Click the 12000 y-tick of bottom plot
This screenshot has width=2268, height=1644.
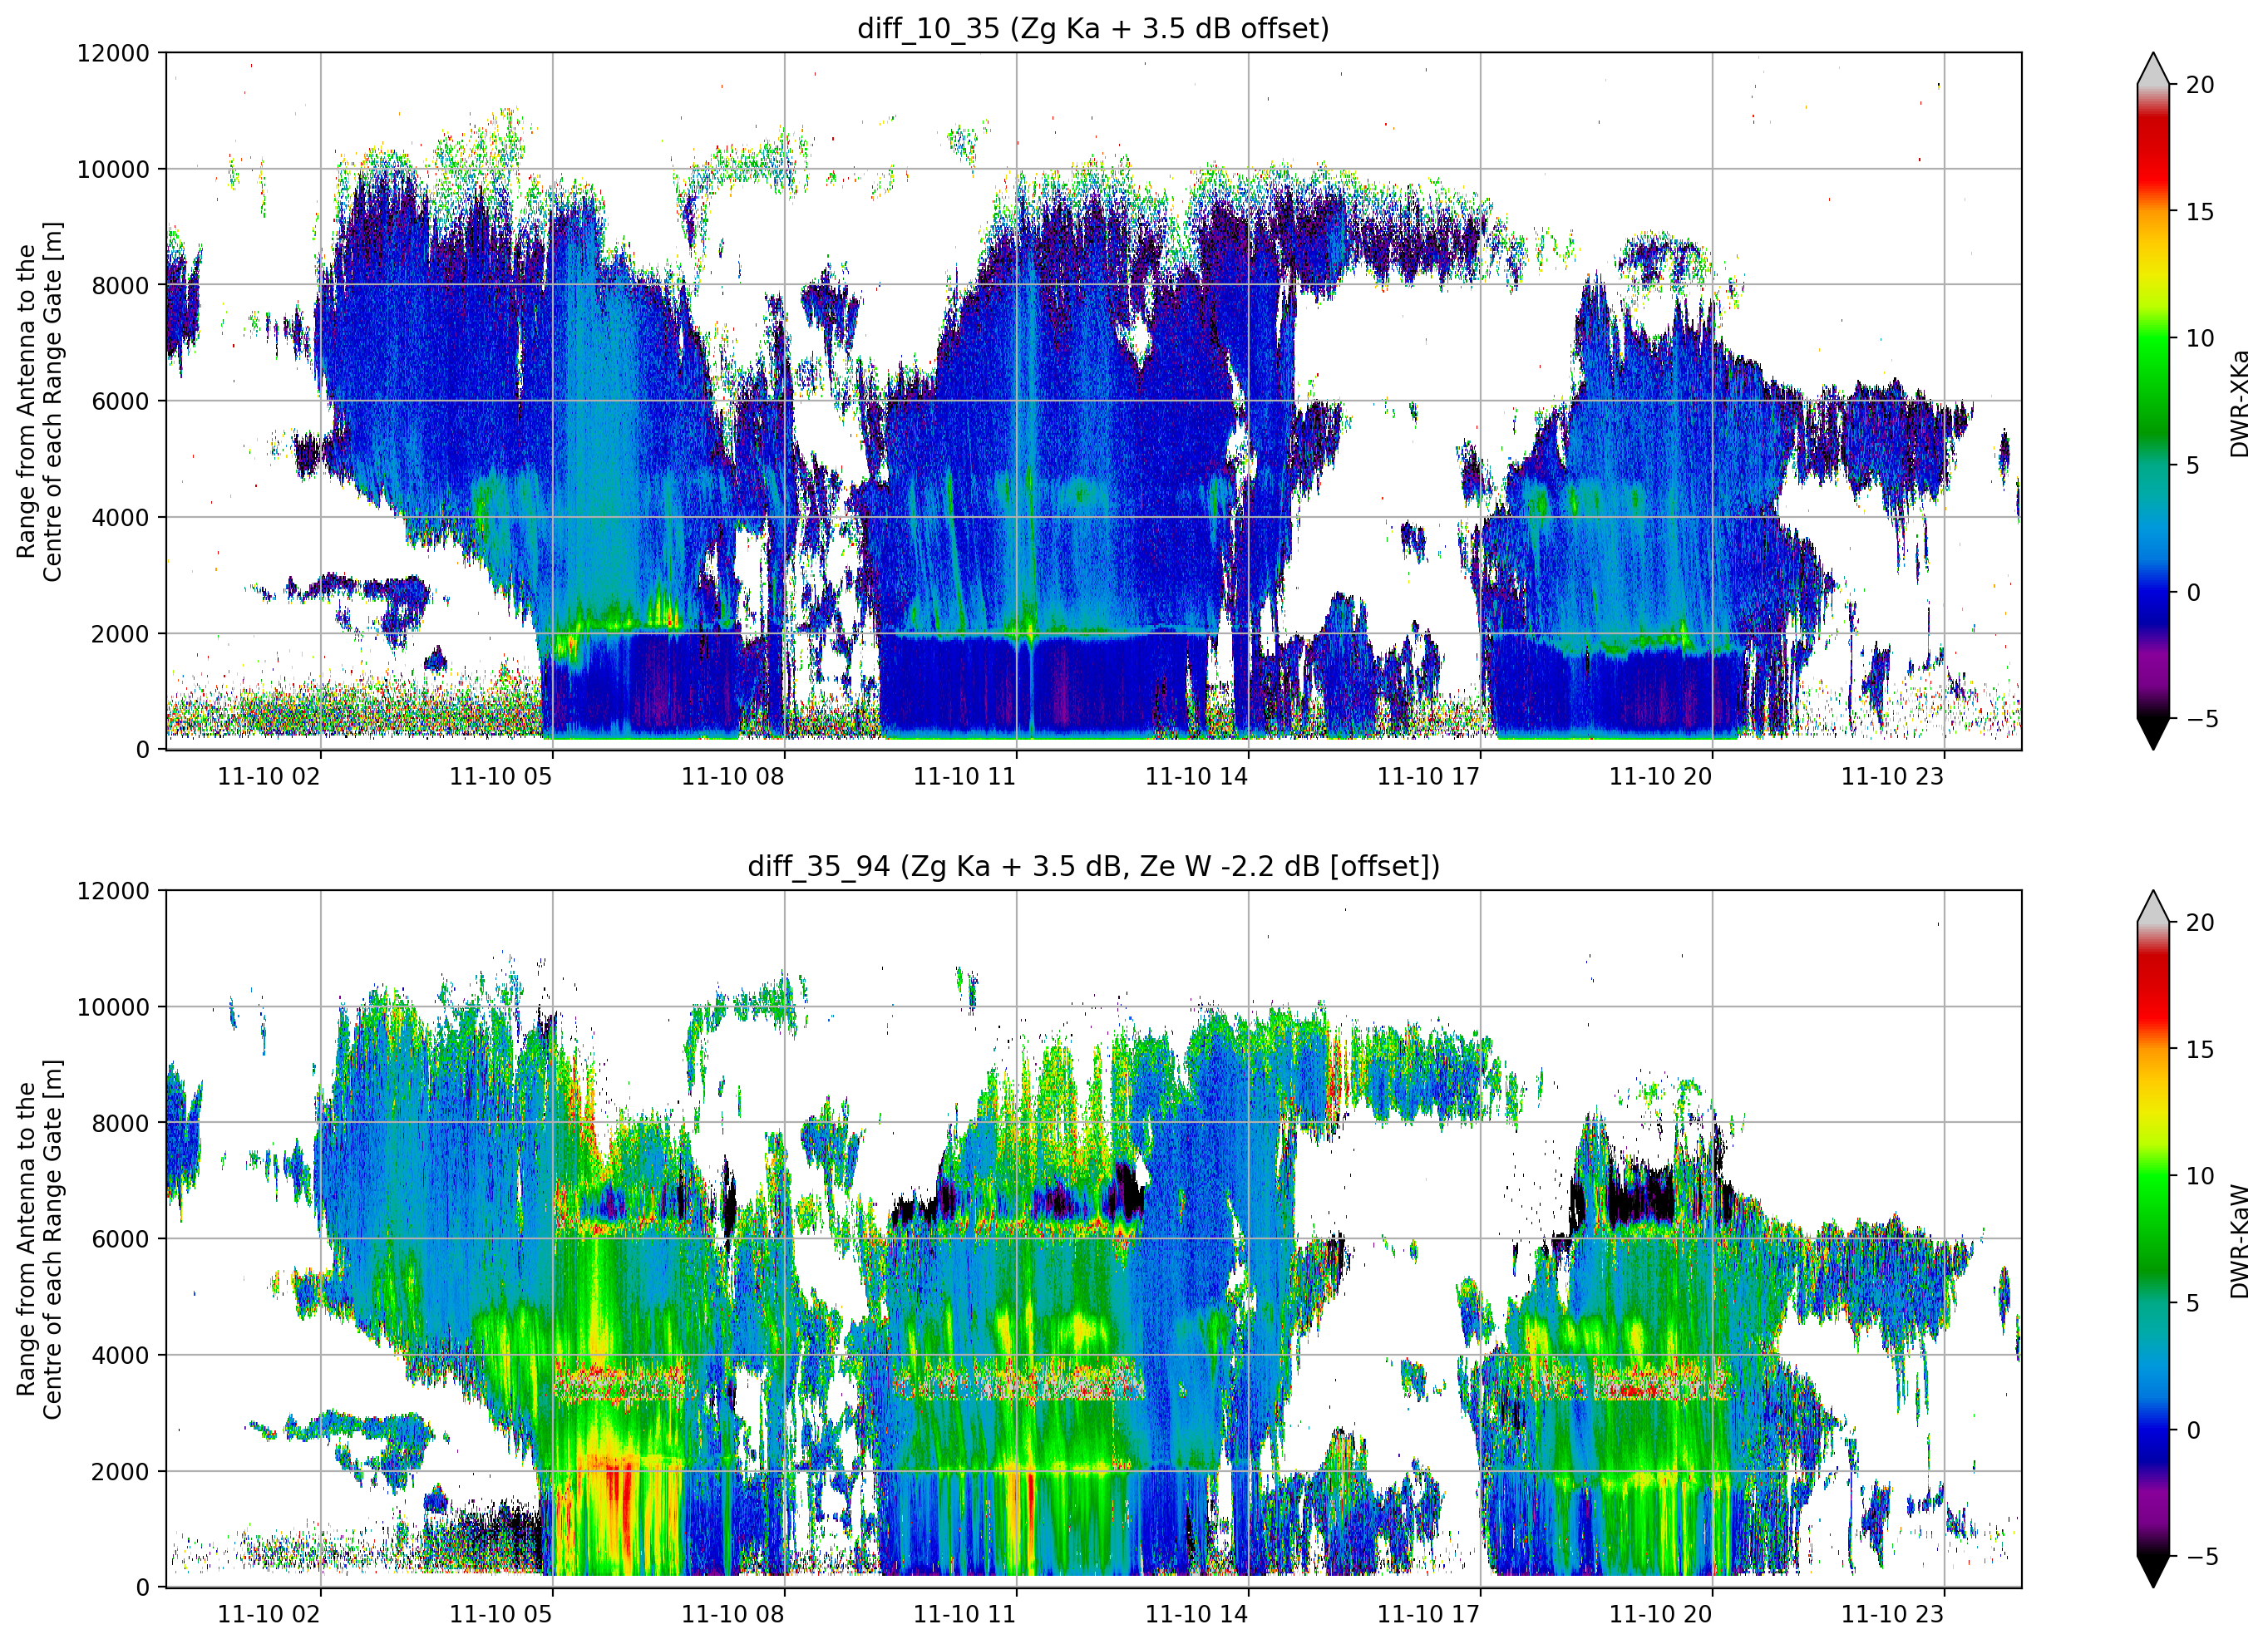click(113, 891)
